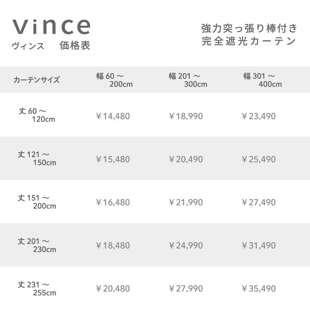310x310 pixels.
Task: Click the vince logo title
Action: point(51,27)
